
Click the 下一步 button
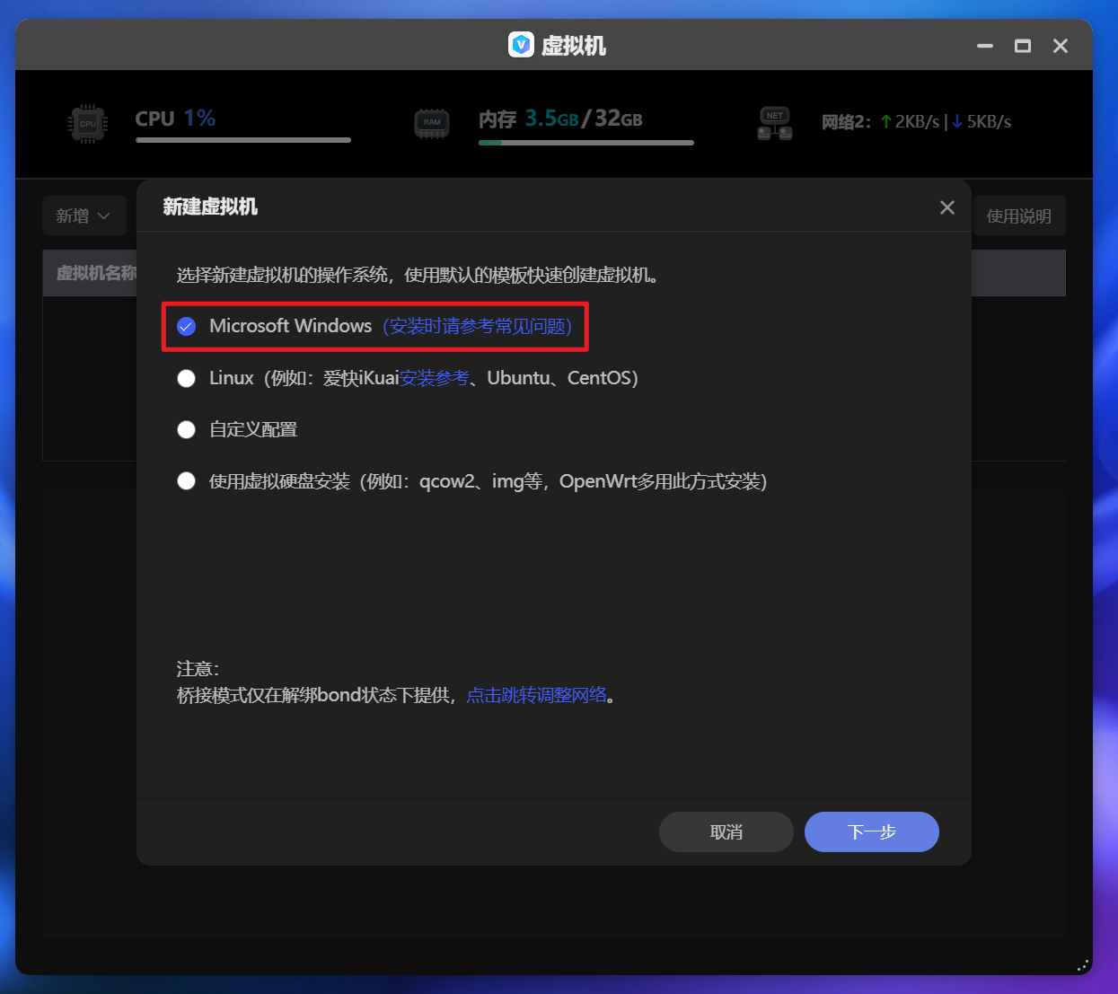pos(872,832)
